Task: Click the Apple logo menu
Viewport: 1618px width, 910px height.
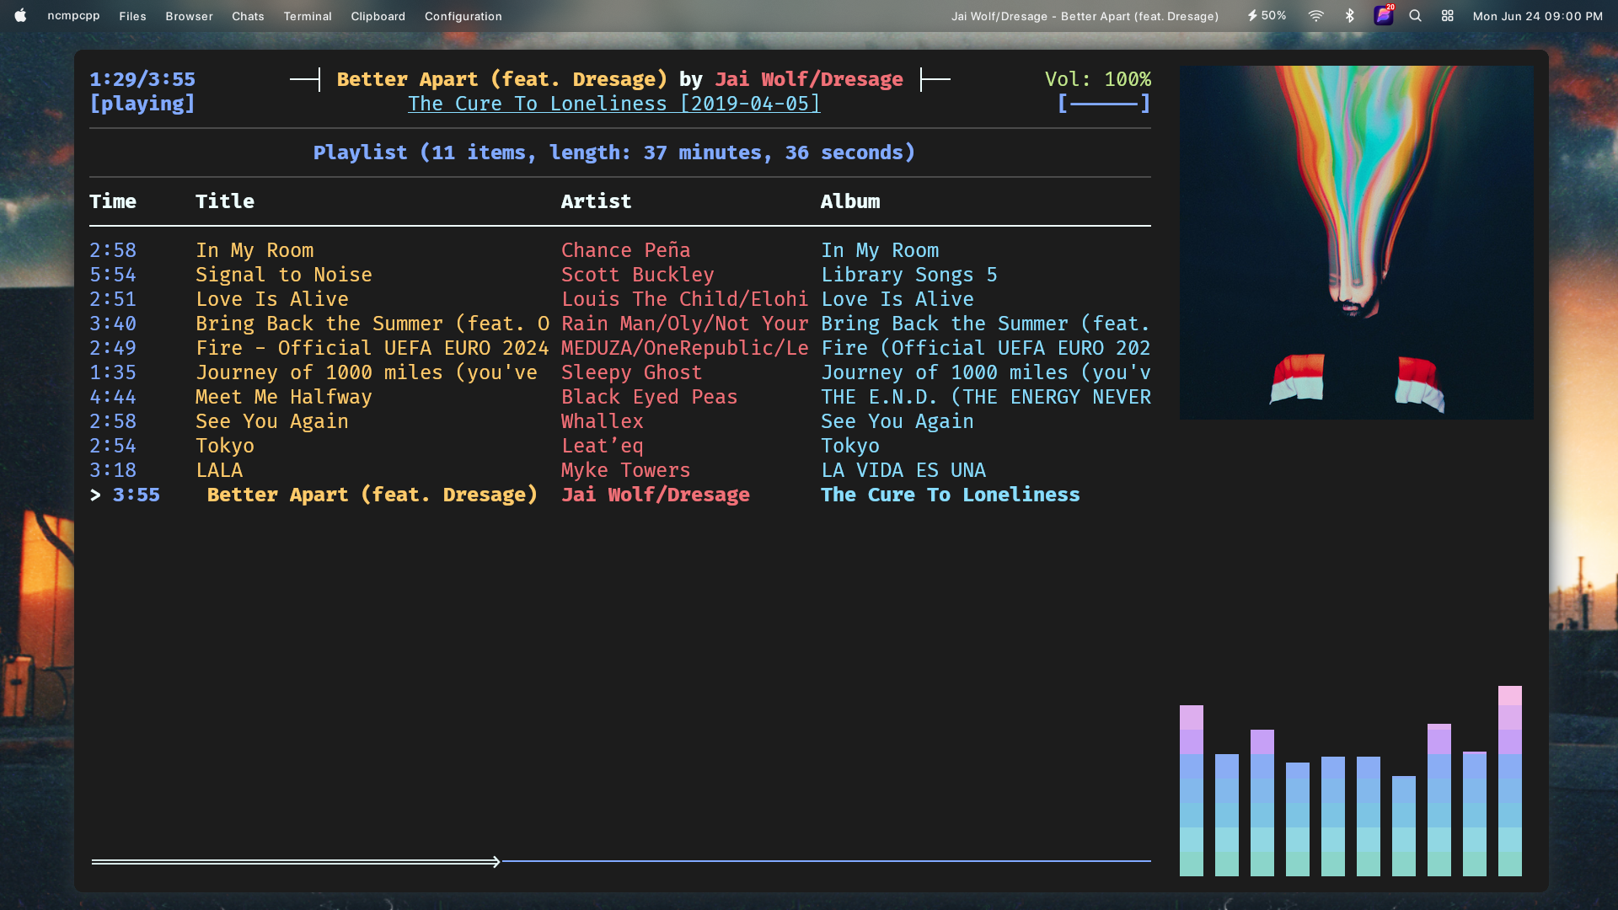Action: pyautogui.click(x=20, y=16)
